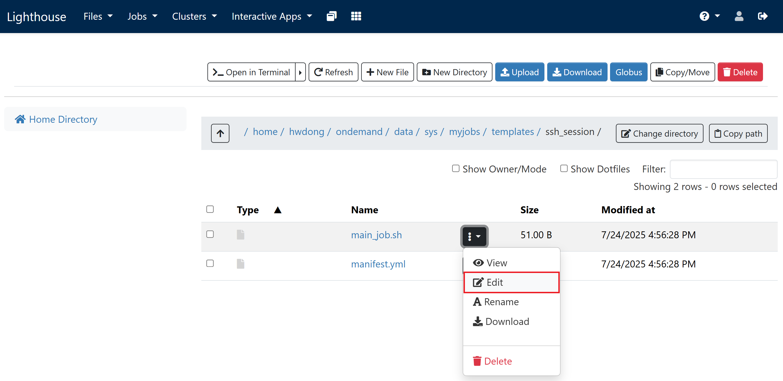The image size is (783, 381).
Task: Click the New Directory button
Action: (x=454, y=72)
